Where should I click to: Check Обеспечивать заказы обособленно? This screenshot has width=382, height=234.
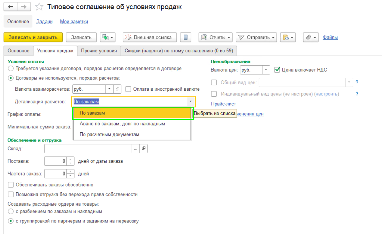pos(11,185)
